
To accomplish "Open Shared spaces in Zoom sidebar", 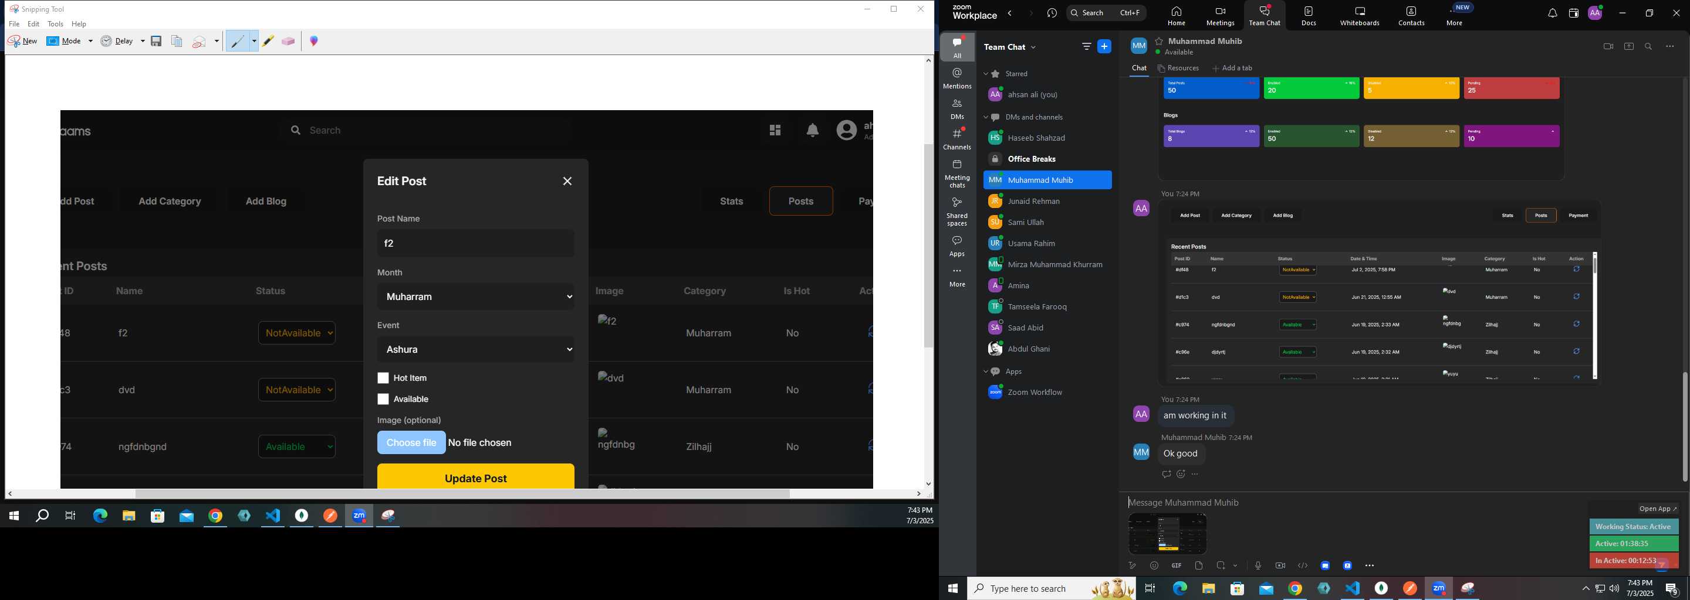I will point(957,212).
